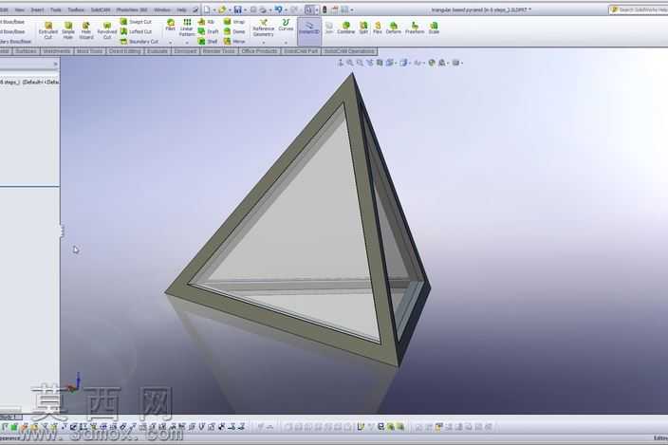This screenshot has height=445, width=668.
Task: Switch to the Office Products tab
Action: tap(259, 51)
